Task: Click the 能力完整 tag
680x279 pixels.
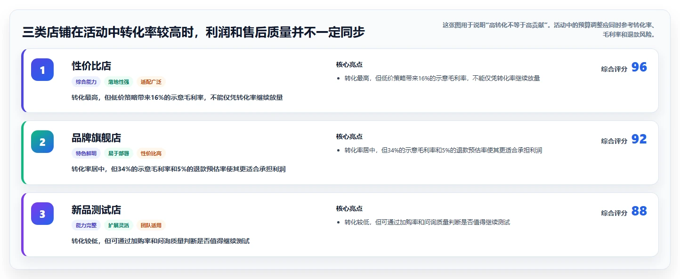Action: point(86,225)
